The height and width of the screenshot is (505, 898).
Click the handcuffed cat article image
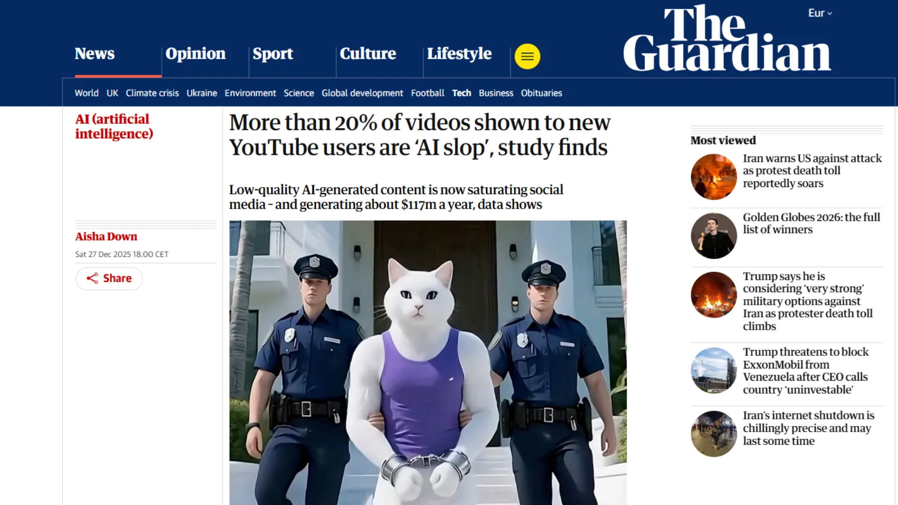pos(428,362)
